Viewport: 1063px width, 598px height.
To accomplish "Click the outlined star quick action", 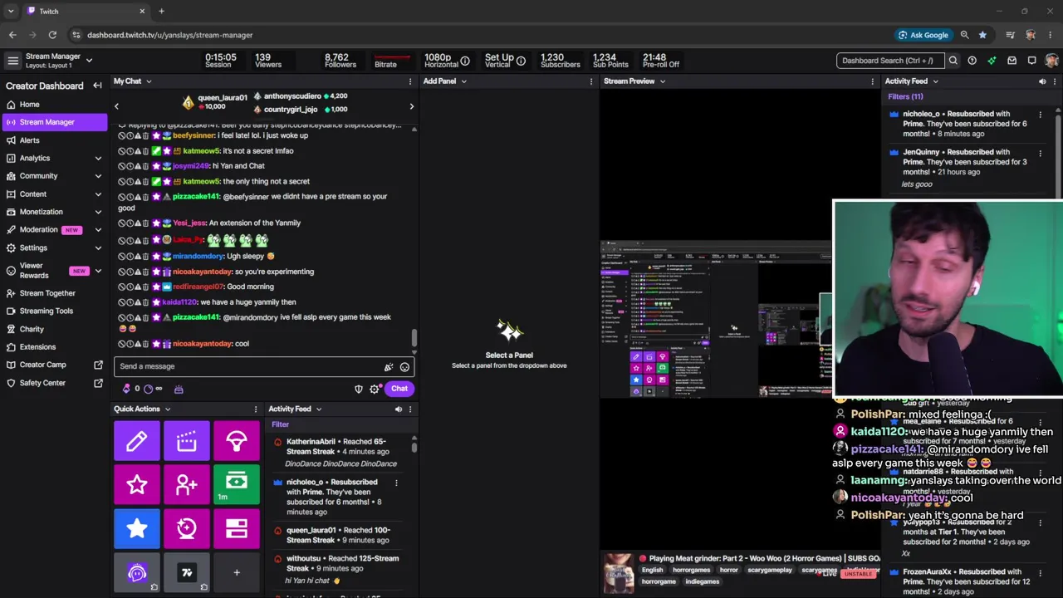I will tap(137, 485).
